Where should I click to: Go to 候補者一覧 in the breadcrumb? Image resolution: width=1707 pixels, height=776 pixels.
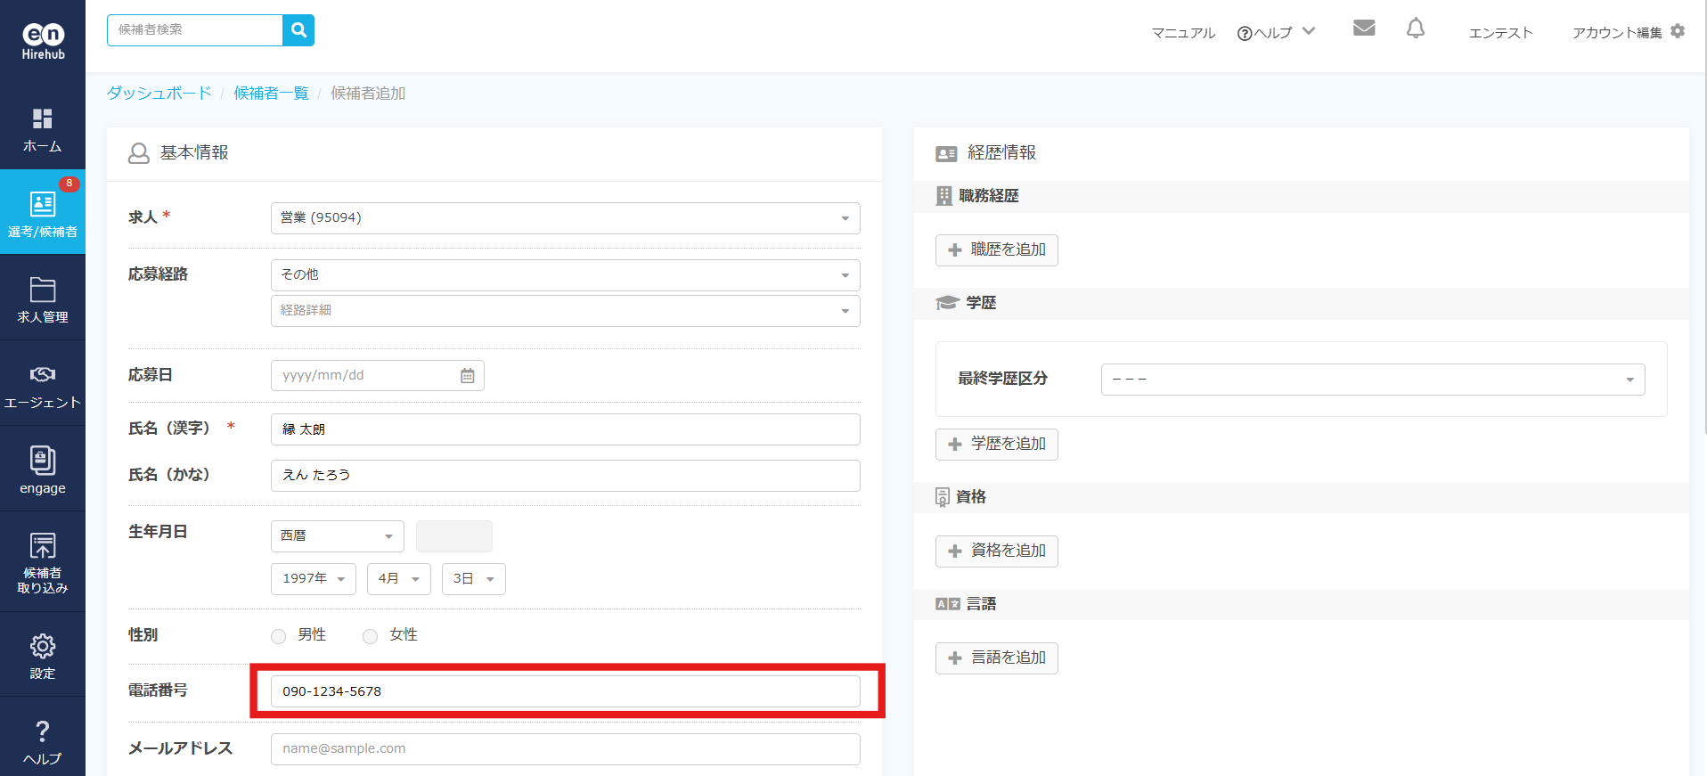tap(271, 94)
